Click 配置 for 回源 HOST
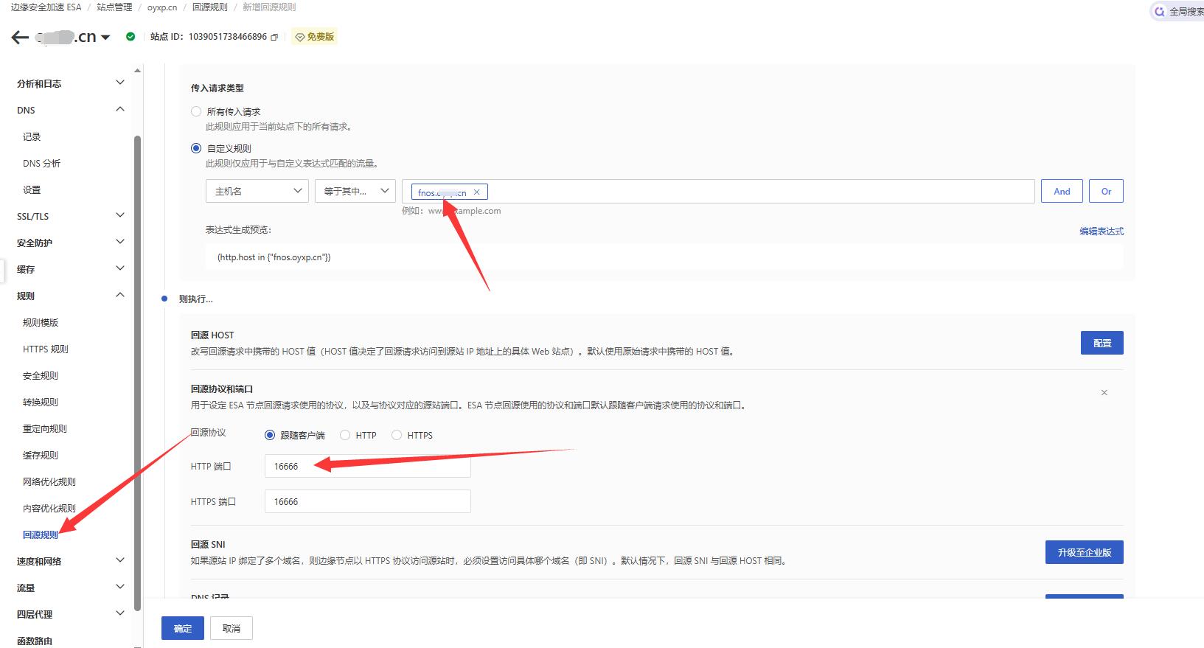Screen dimensions: 1204x648 coord(1102,343)
